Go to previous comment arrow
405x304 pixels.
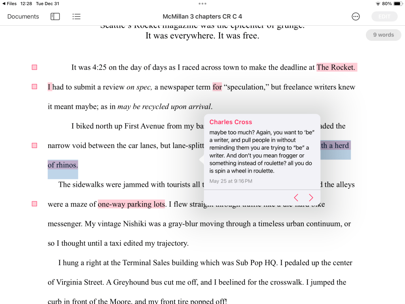(x=296, y=198)
